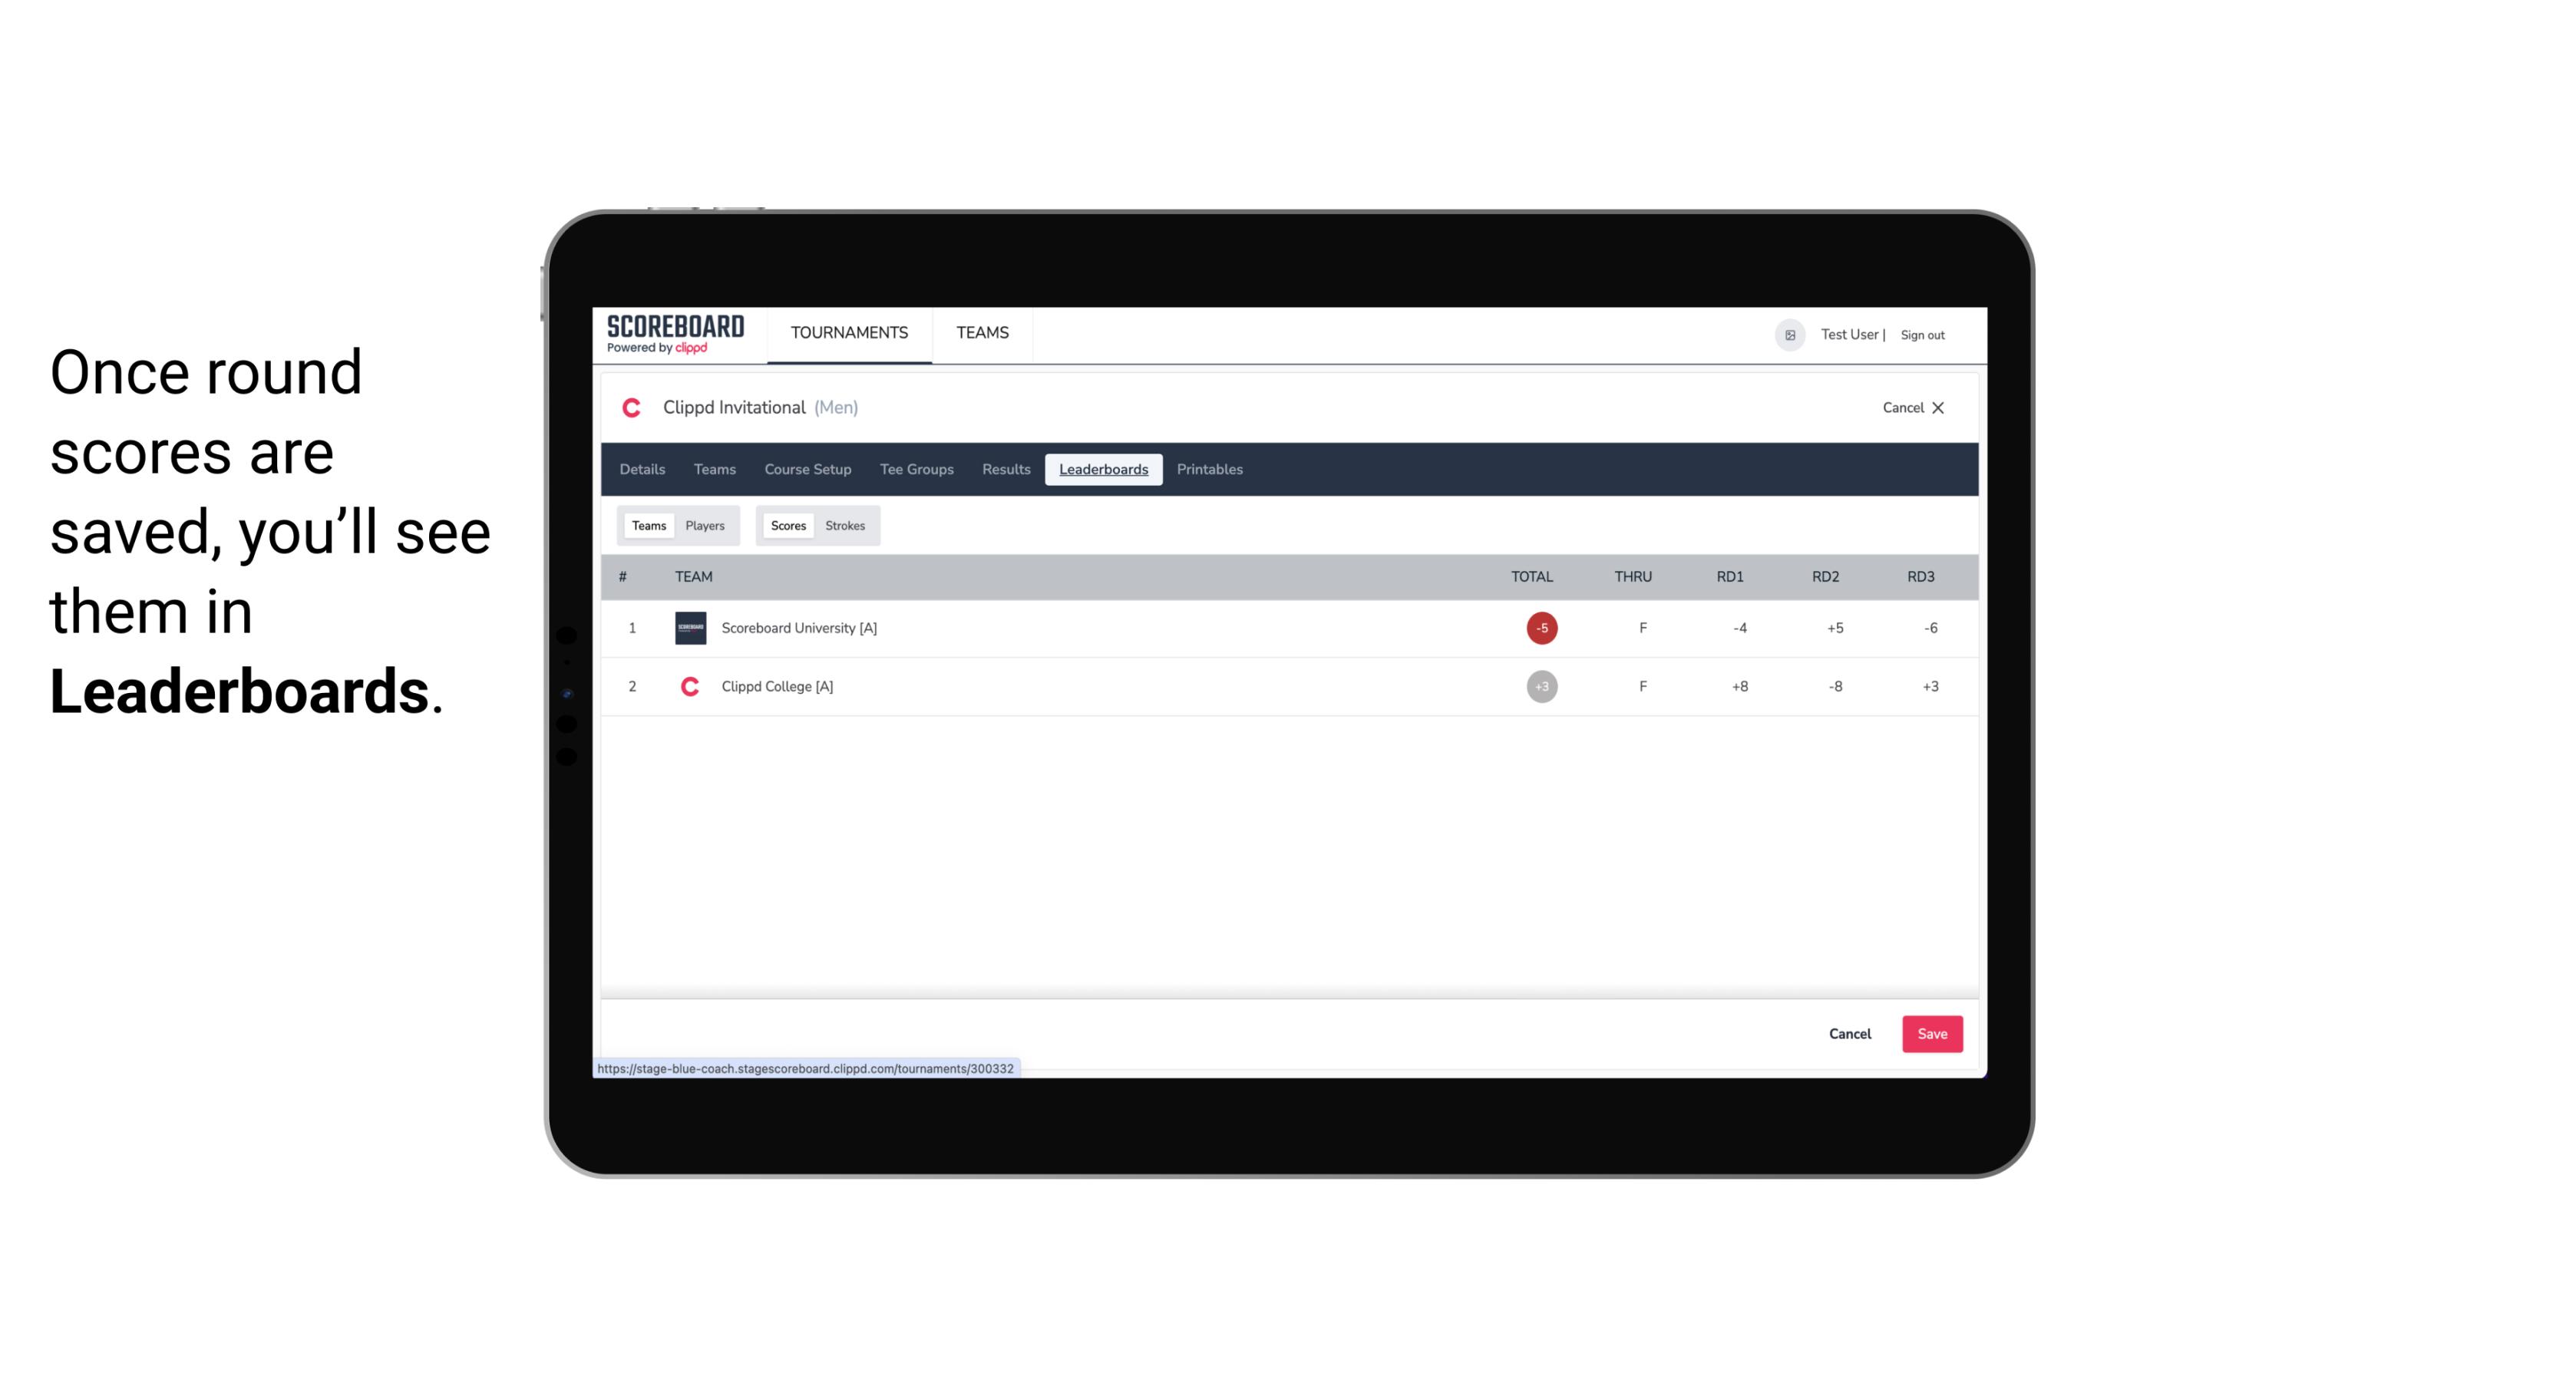Viewport: 2576px width, 1386px height.
Task: Click the Teams tab in tournament setup
Action: [714, 470]
